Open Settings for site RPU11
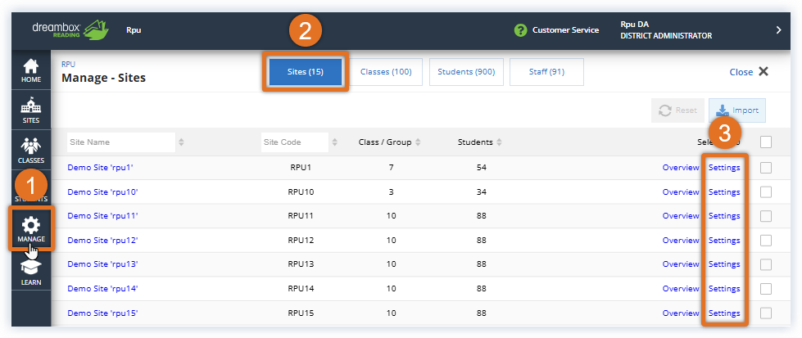This screenshot has width=802, height=338. coord(724,216)
